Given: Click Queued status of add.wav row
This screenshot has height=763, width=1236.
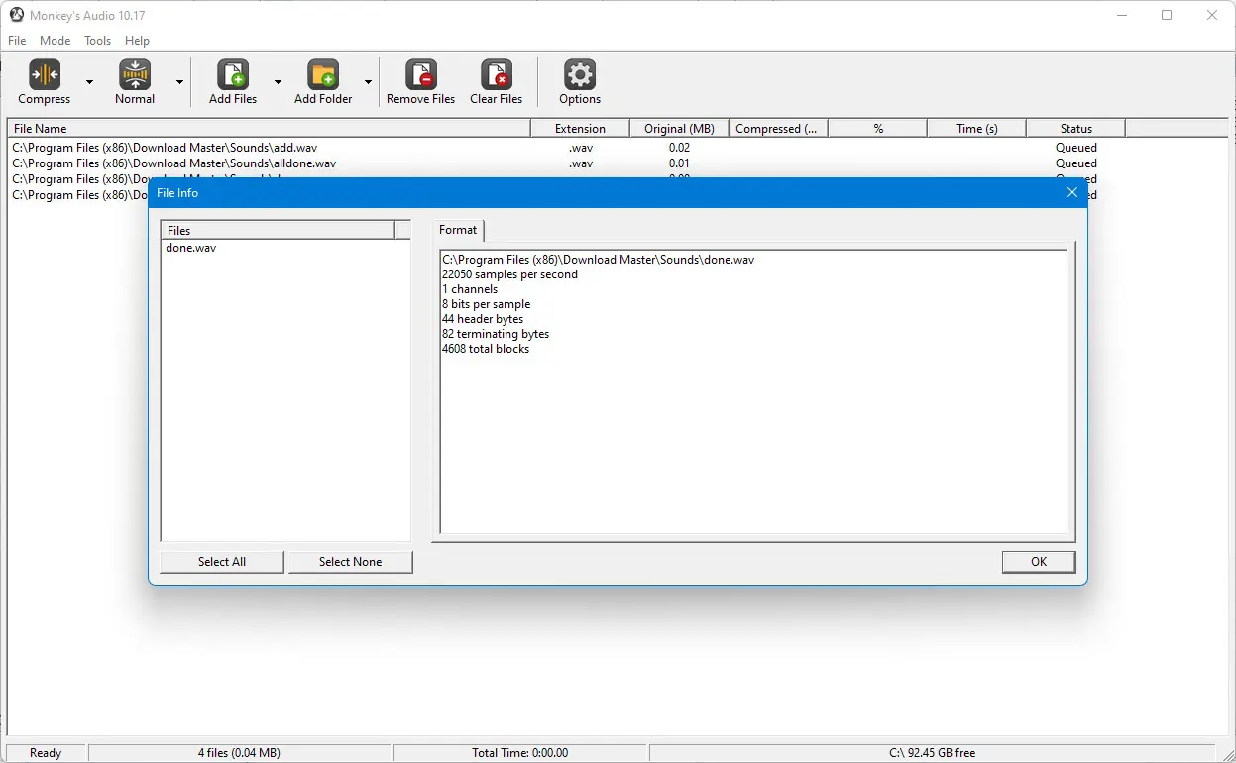Looking at the screenshot, I should tap(1076, 148).
